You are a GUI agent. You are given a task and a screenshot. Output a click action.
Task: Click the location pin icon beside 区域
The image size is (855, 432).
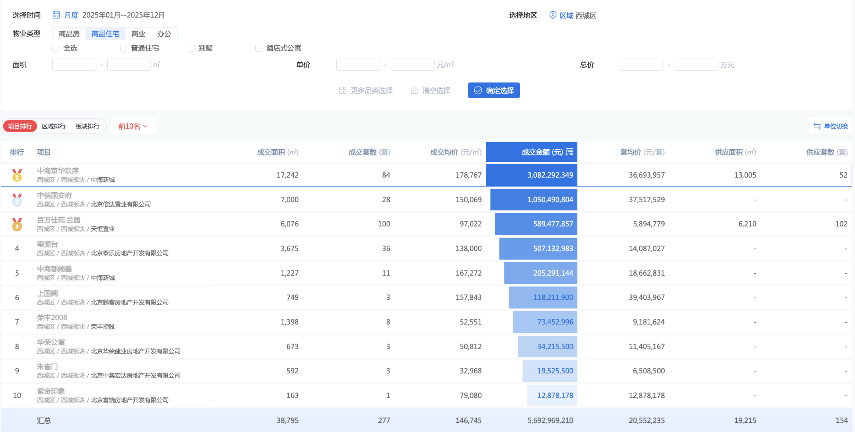[x=553, y=15]
